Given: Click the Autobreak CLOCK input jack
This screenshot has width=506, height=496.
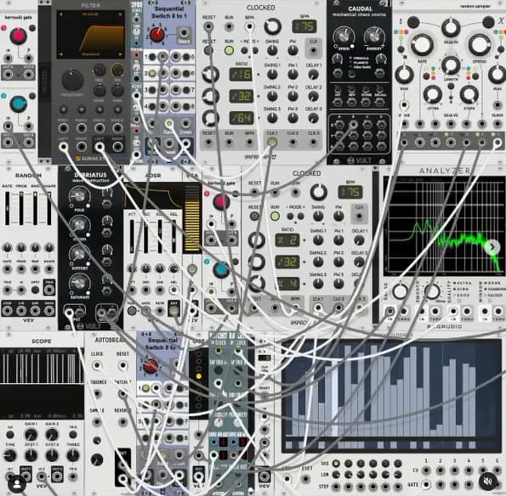Looking at the screenshot, I should tap(97, 365).
